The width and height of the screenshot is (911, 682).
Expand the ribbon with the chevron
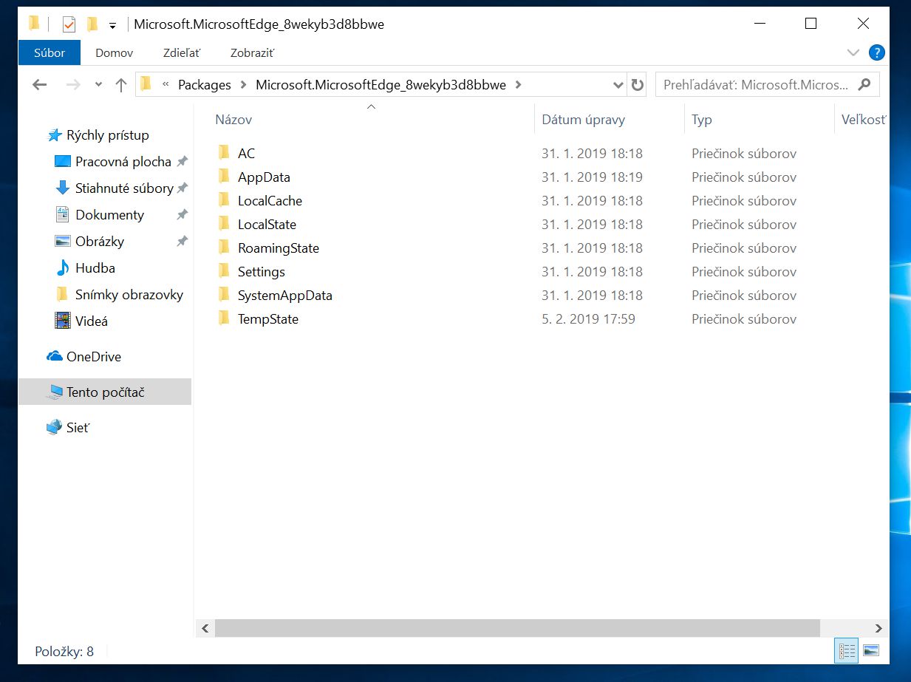(853, 52)
